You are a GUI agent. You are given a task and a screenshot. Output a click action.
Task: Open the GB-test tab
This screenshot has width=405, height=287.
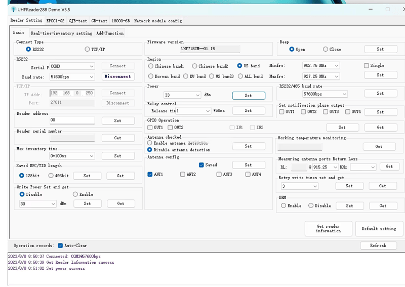99,21
